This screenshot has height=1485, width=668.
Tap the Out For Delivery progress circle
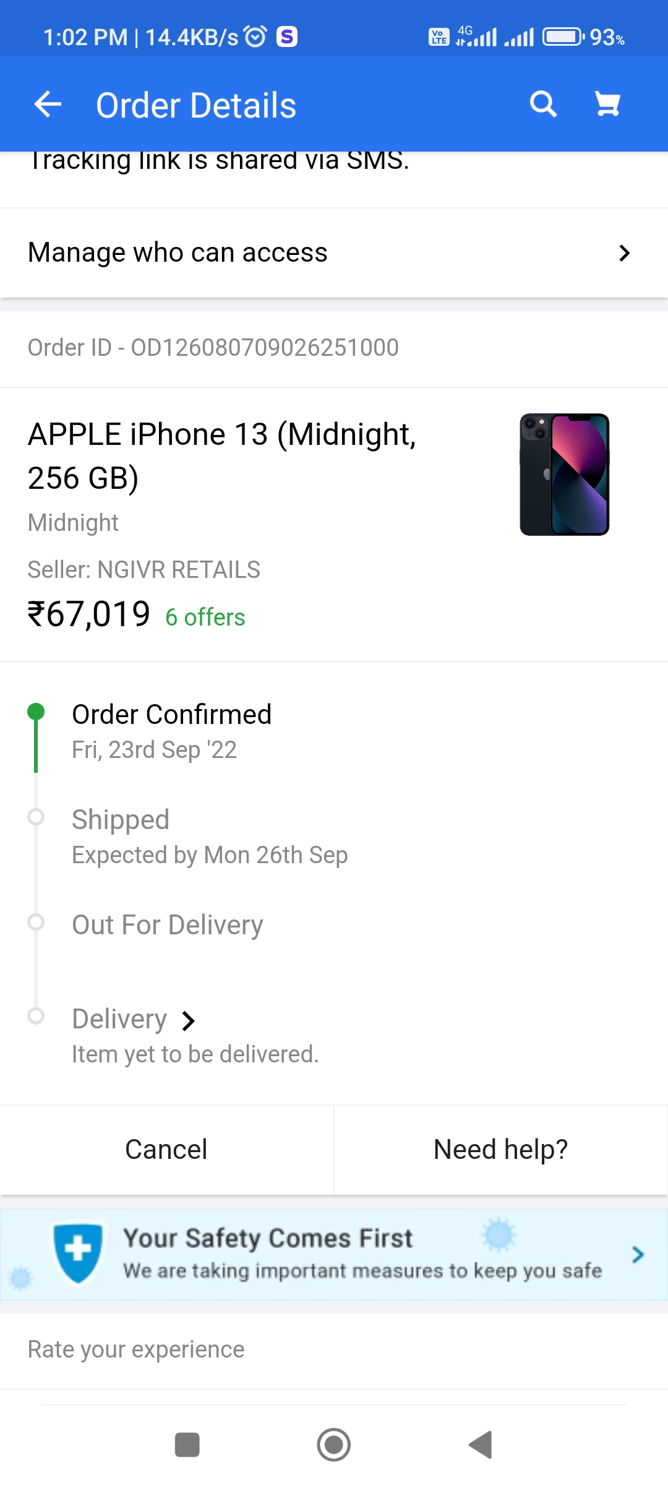(35, 923)
